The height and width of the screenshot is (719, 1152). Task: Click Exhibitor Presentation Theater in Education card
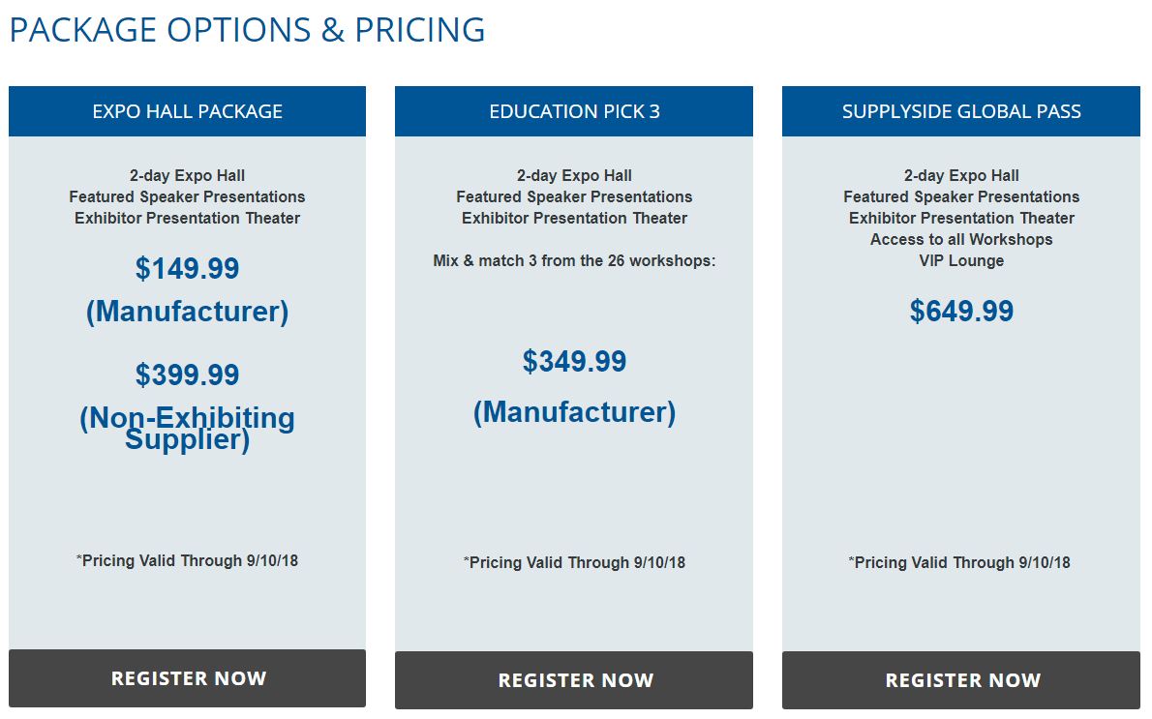point(574,218)
